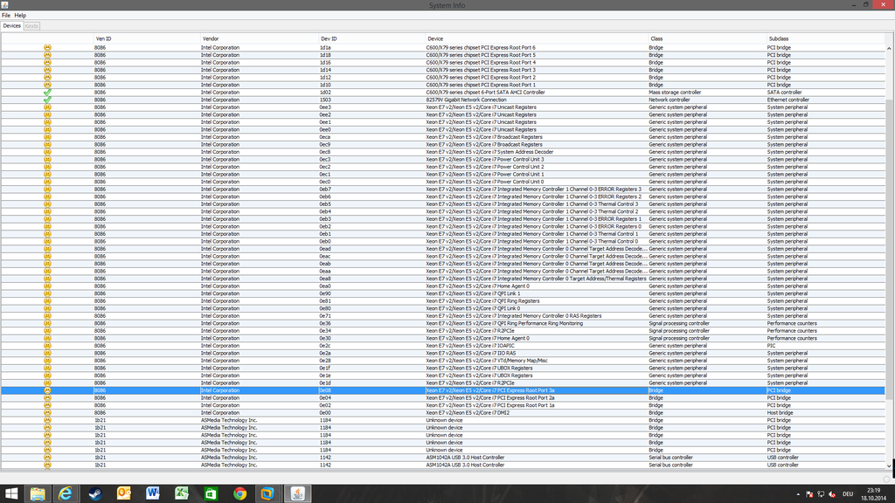Click the yellow status icon in Dev ID 1d18 row

click(47, 55)
